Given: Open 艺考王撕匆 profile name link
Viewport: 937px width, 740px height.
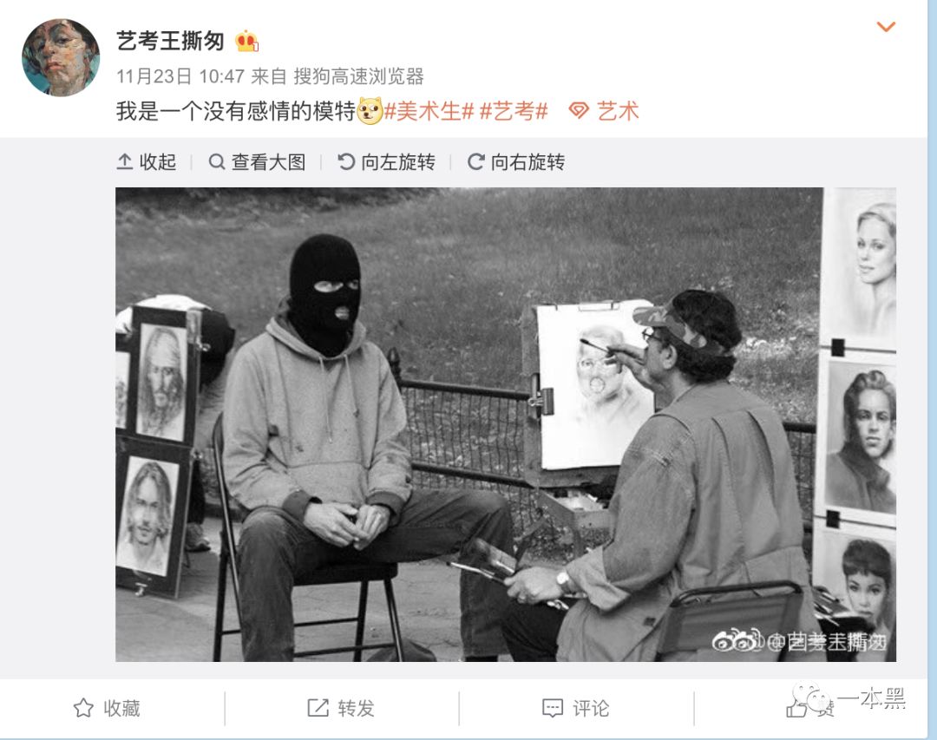Looking at the screenshot, I should (170, 42).
